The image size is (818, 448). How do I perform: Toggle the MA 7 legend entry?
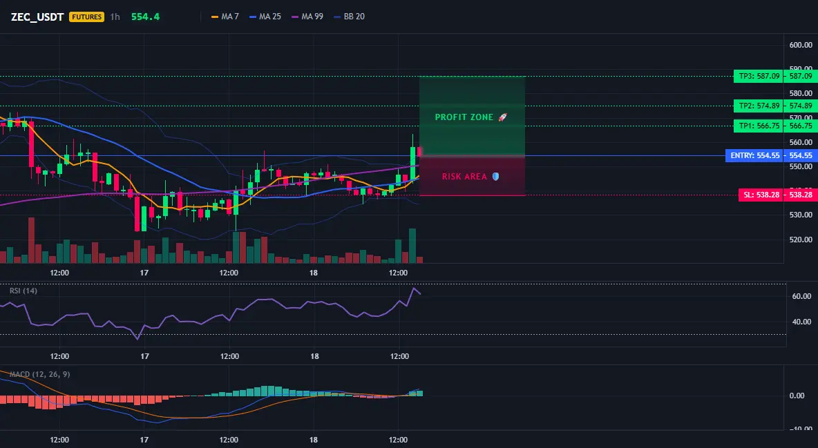pyautogui.click(x=225, y=17)
